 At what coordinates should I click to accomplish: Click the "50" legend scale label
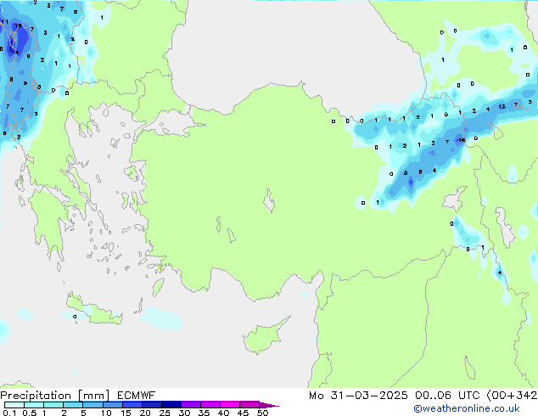[x=262, y=413]
